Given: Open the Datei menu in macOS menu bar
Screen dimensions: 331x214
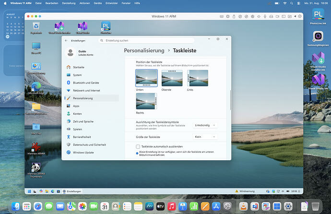Looking at the screenshot, I should [x=38, y=3].
